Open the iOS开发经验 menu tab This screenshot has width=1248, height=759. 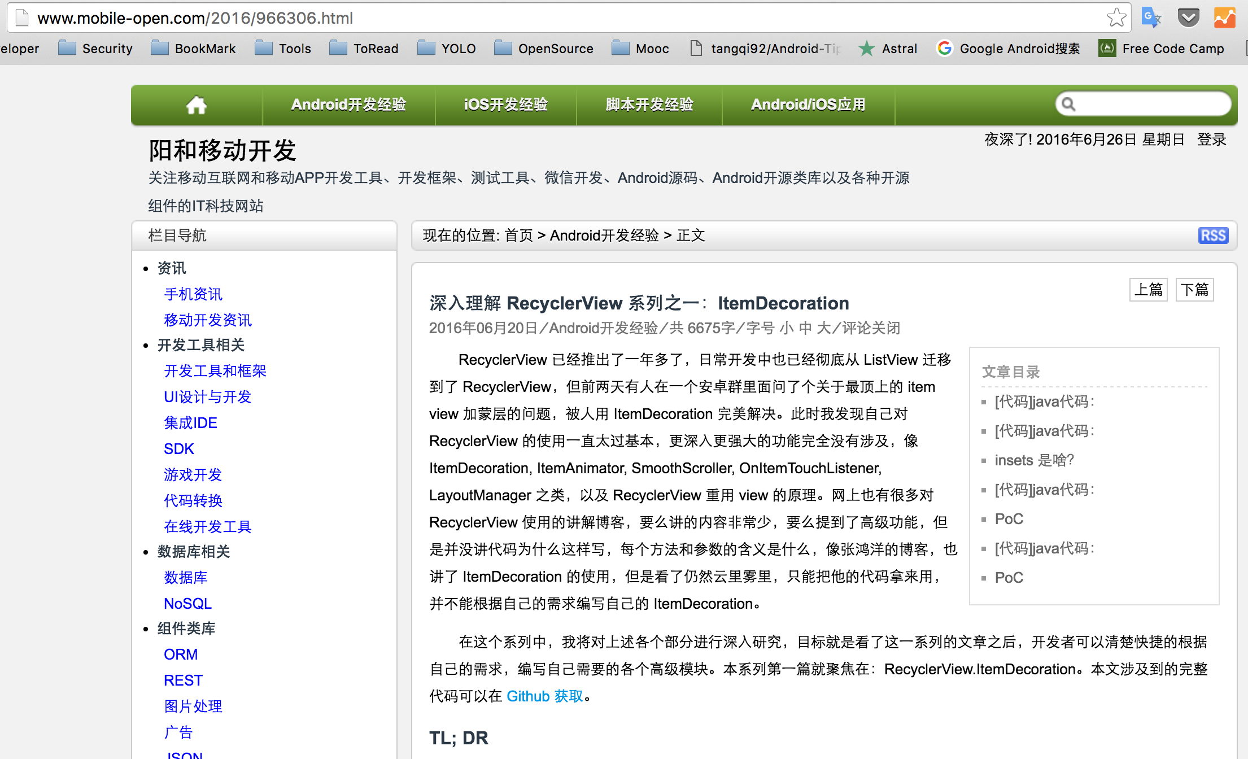505,105
